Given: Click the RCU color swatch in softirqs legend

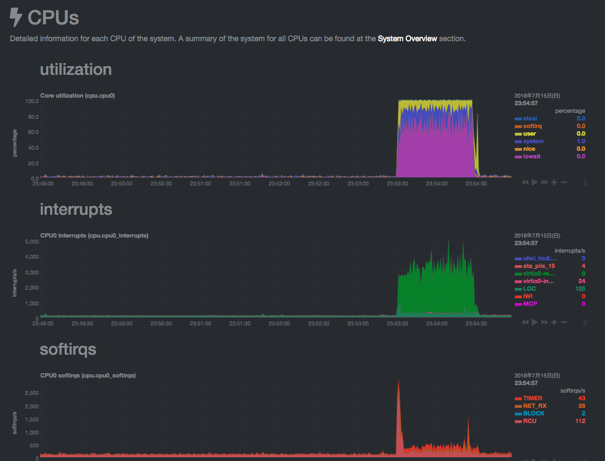Looking at the screenshot, I should tap(518, 421).
